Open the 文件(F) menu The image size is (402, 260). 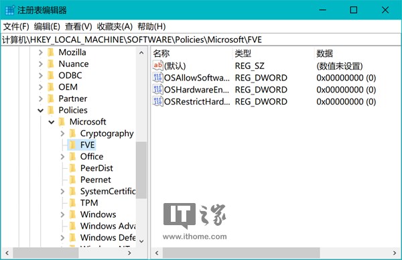tap(16, 26)
